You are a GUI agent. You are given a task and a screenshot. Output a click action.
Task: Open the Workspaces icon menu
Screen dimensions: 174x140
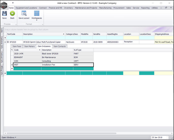[37, 13]
